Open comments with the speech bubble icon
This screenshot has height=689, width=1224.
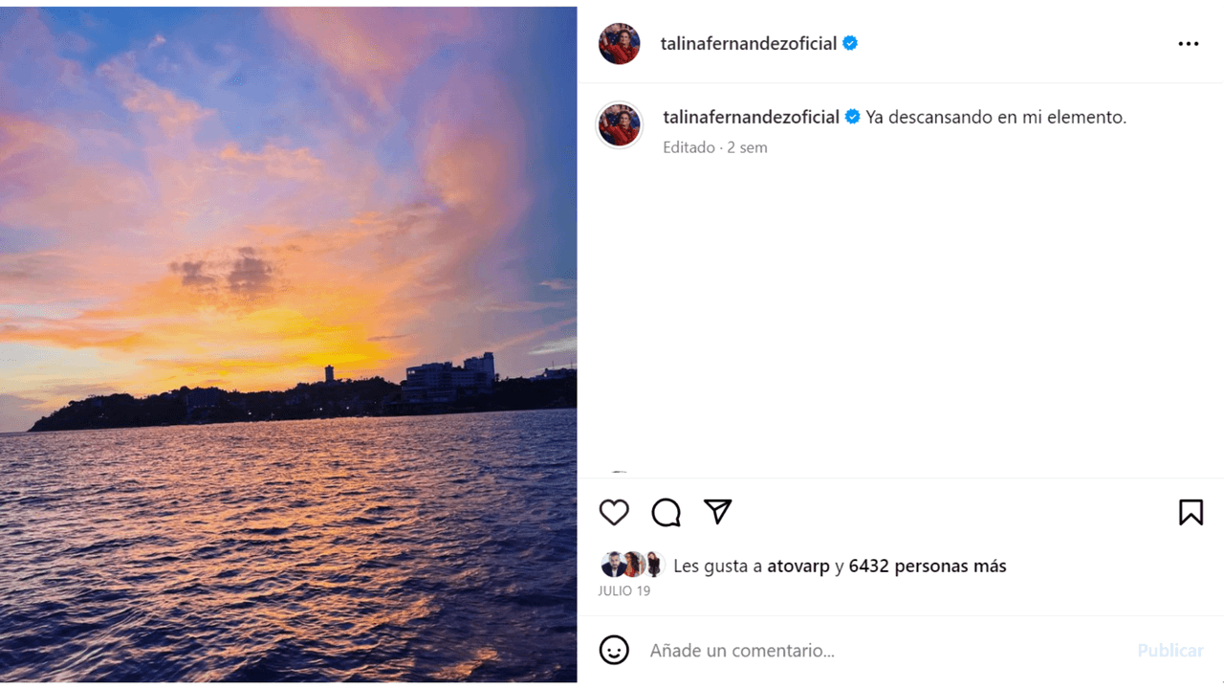pyautogui.click(x=666, y=512)
